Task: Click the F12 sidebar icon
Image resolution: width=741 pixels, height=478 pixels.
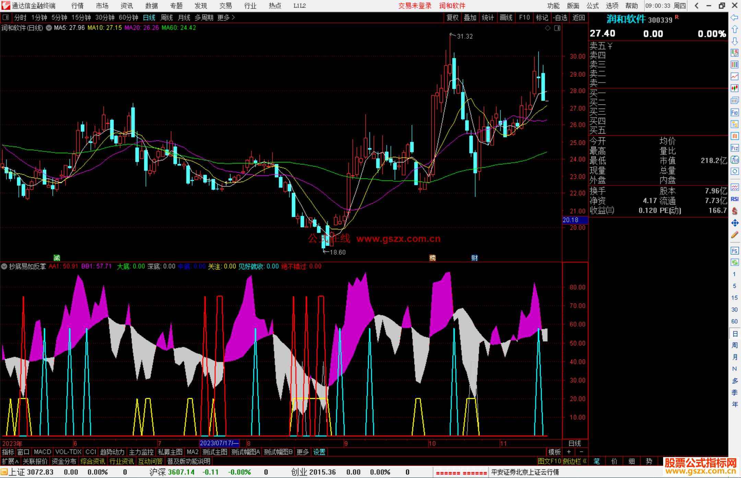Action: (x=734, y=148)
